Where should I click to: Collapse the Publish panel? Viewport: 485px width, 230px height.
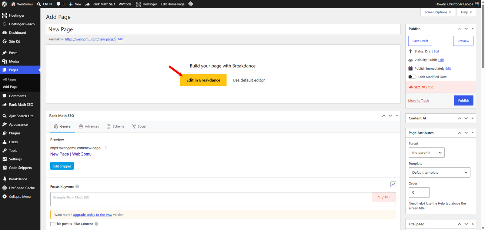click(473, 29)
